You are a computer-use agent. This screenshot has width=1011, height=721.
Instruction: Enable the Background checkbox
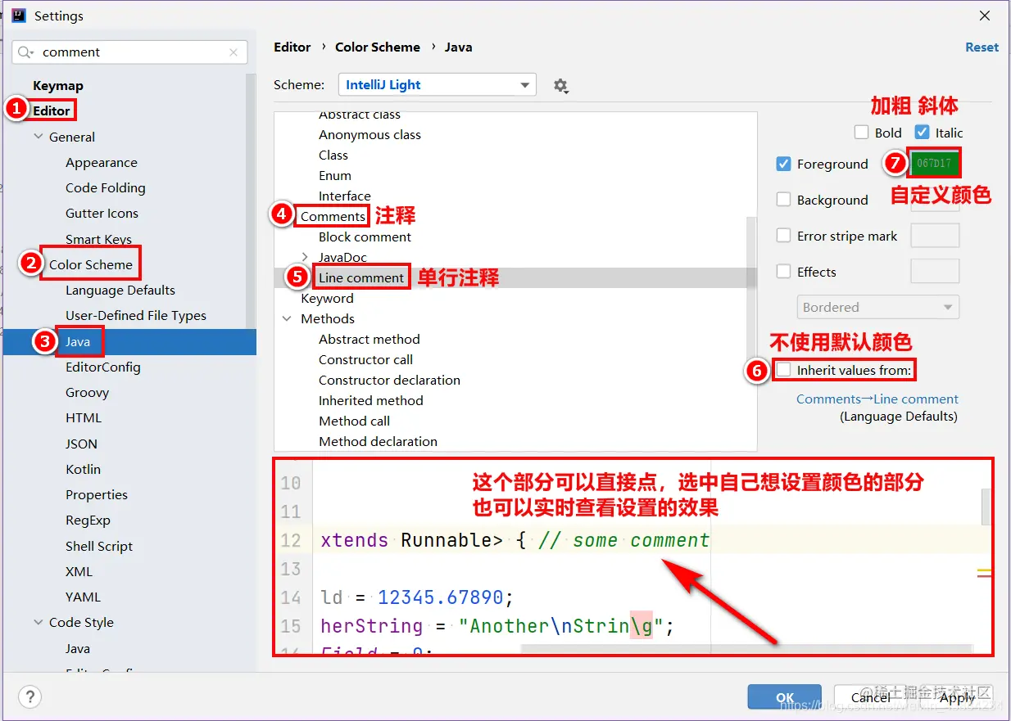783,200
